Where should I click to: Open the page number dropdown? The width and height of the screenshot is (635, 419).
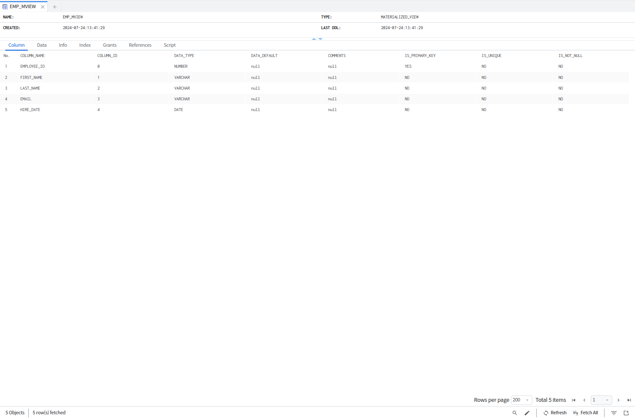pos(602,400)
